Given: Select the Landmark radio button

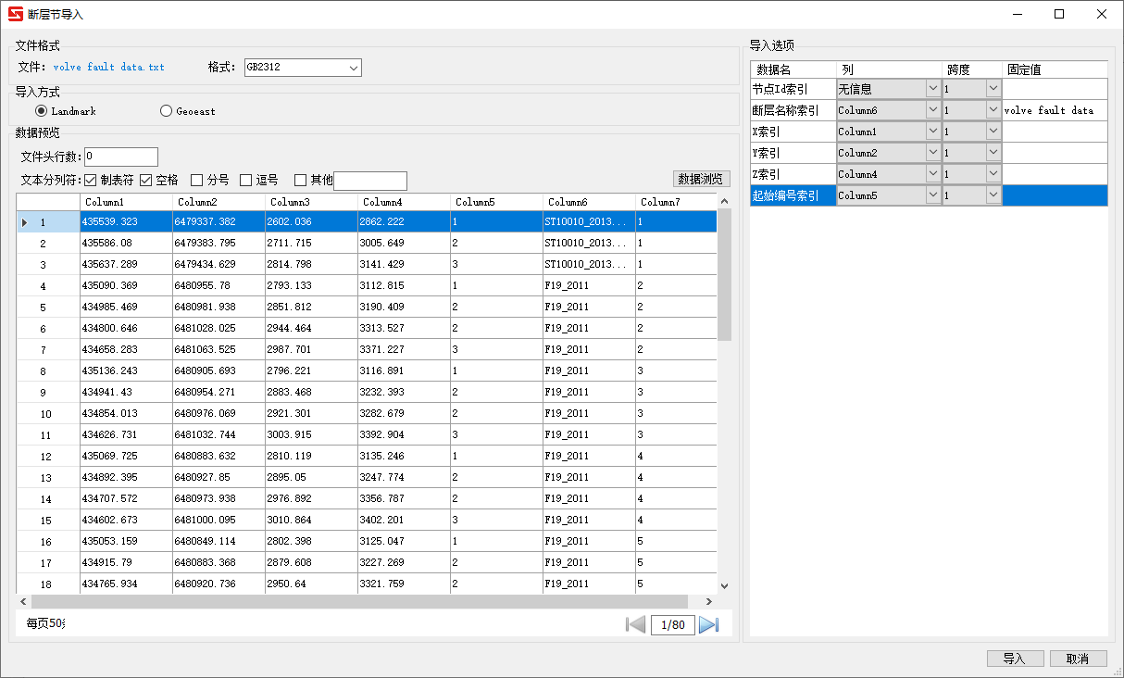Looking at the screenshot, I should click(40, 110).
